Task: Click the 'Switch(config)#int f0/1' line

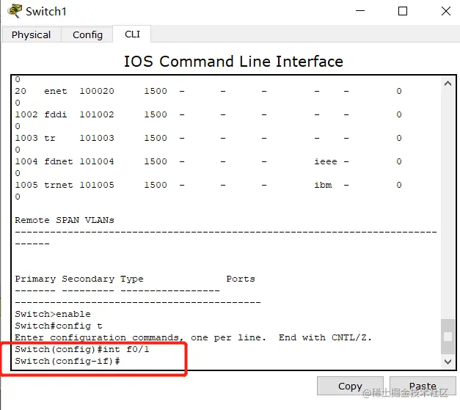Action: pyautogui.click(x=82, y=349)
